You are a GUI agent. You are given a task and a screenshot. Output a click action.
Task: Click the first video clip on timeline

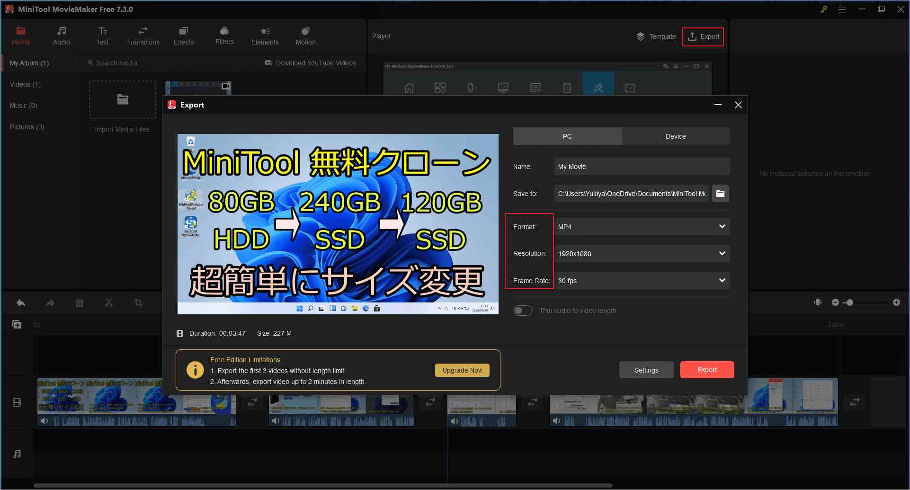click(x=136, y=402)
